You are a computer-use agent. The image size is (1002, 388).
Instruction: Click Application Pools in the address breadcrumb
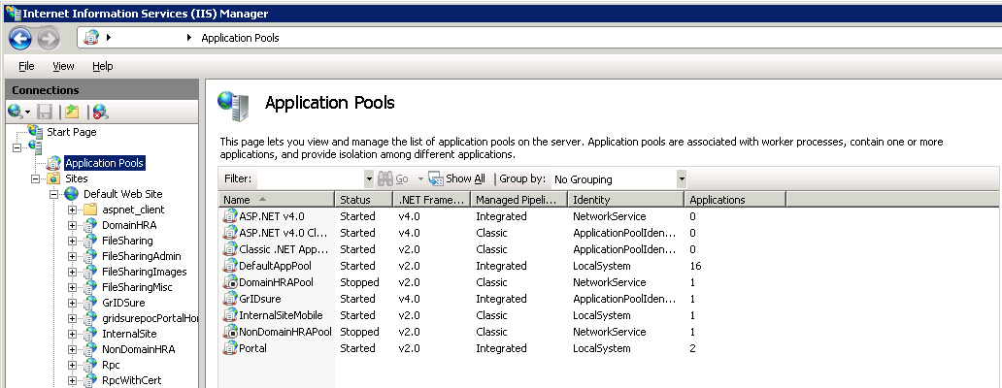click(x=240, y=38)
